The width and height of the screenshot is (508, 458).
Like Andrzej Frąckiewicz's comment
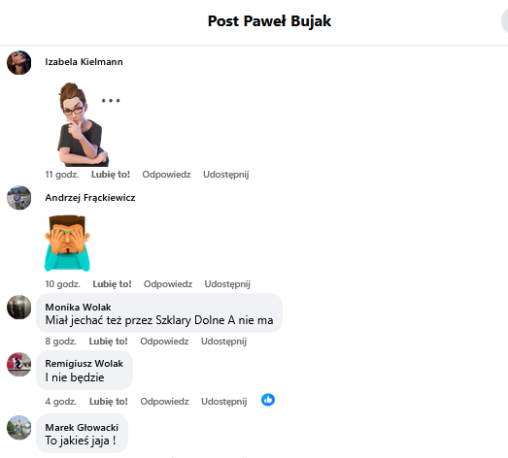[112, 284]
